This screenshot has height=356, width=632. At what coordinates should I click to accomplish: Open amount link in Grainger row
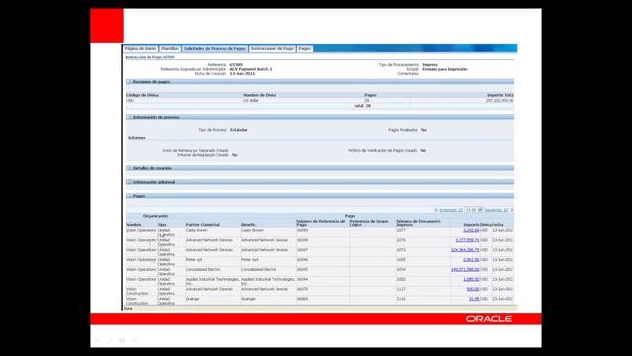(474, 299)
